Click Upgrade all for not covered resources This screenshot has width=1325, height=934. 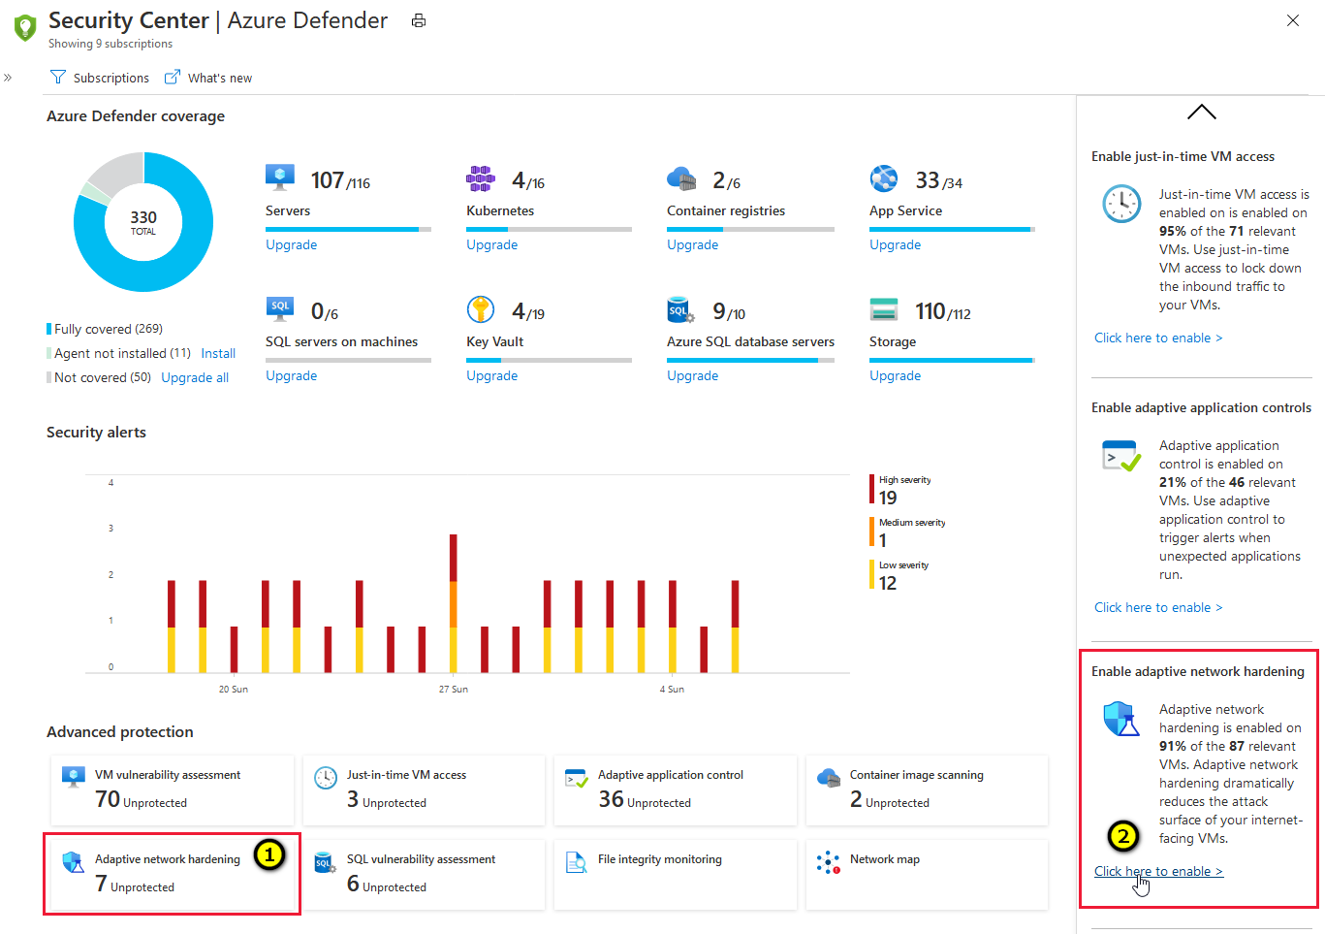(195, 377)
